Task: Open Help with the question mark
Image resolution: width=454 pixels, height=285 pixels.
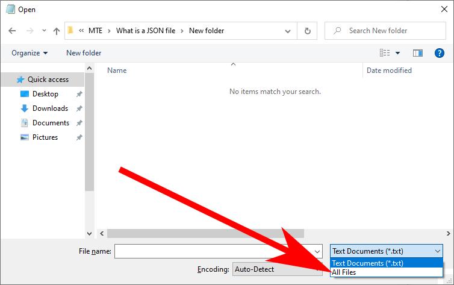Action: [439, 53]
